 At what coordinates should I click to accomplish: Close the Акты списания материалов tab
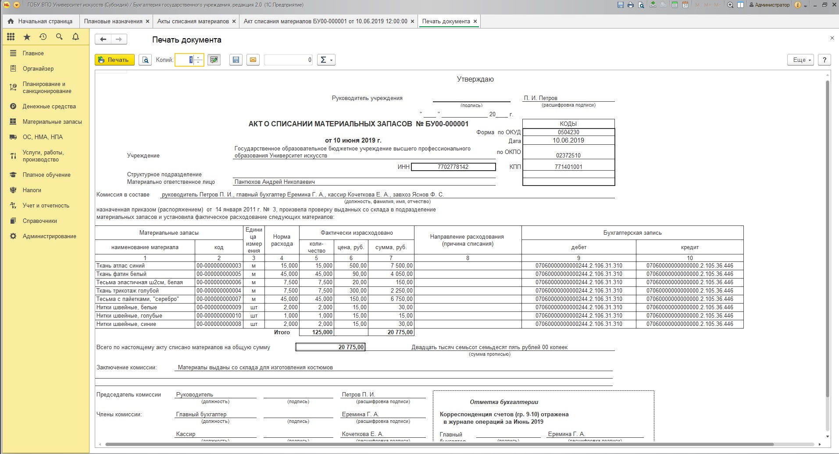(234, 21)
